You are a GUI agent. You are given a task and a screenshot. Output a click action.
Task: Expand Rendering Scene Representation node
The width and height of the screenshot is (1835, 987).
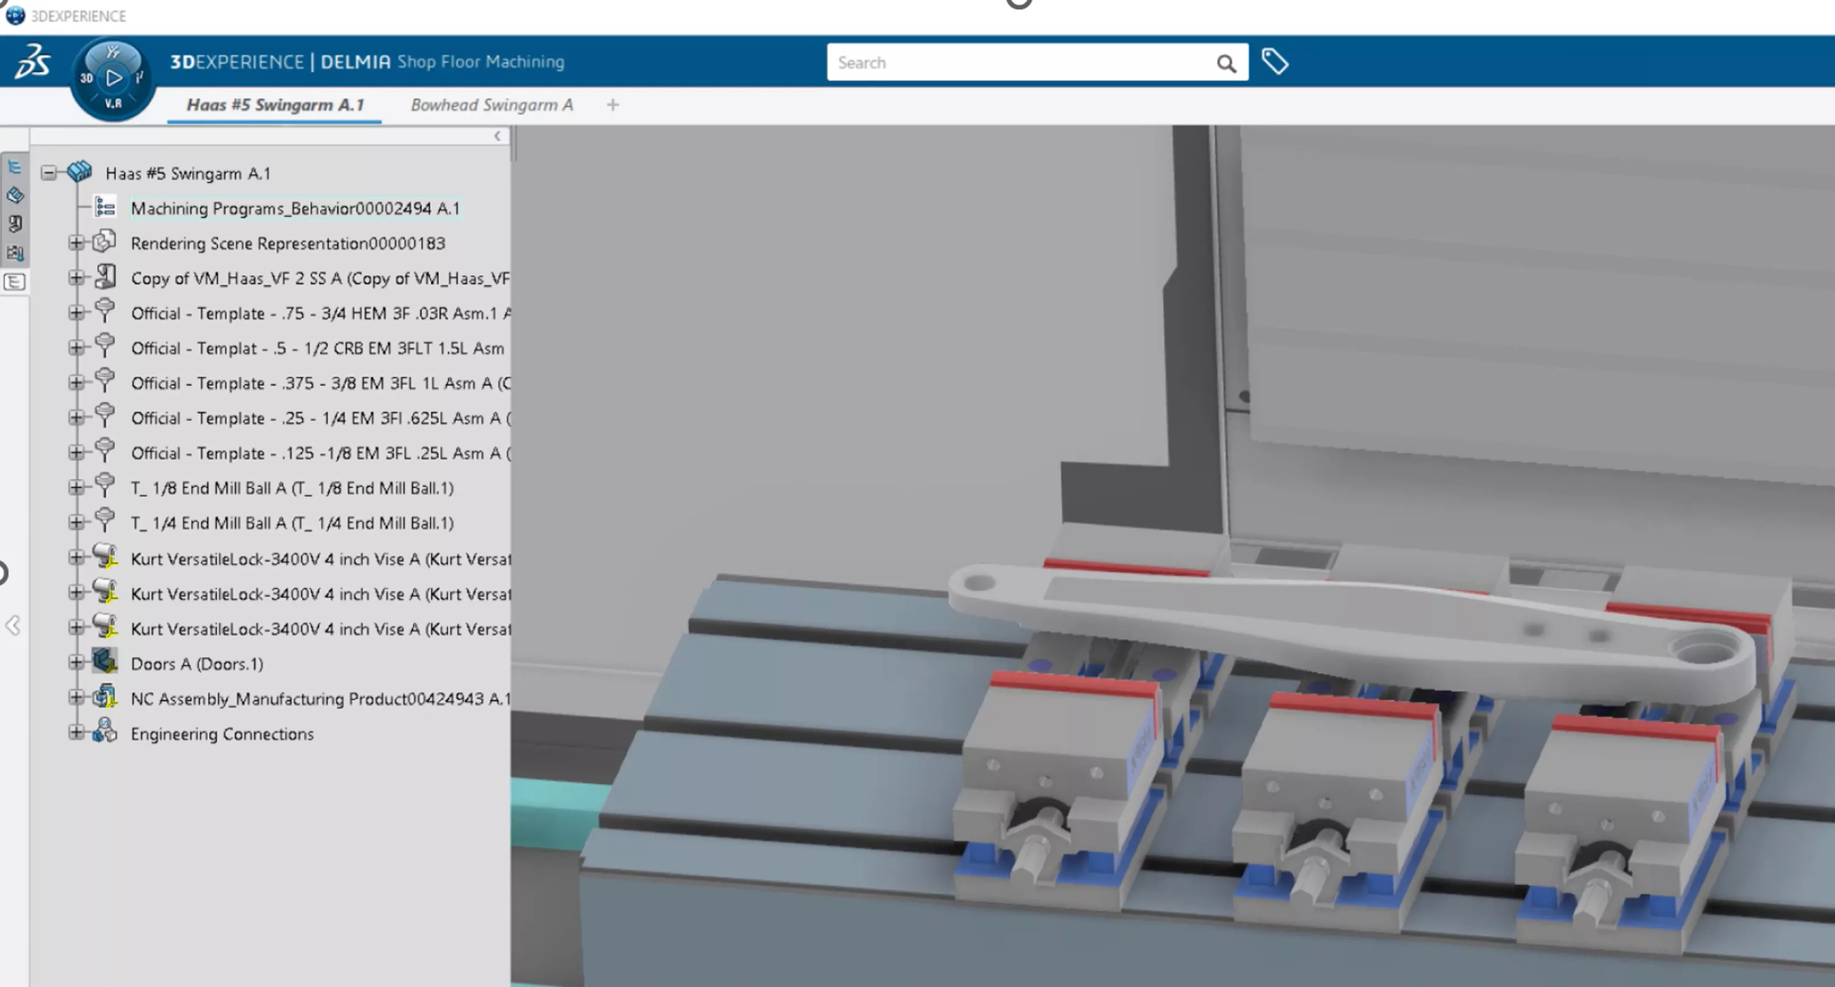click(x=76, y=243)
